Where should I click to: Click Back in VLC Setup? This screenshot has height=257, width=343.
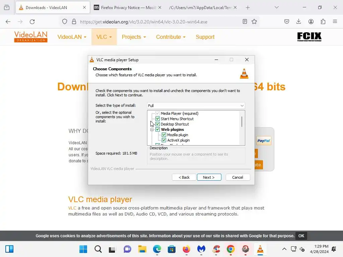(x=184, y=177)
